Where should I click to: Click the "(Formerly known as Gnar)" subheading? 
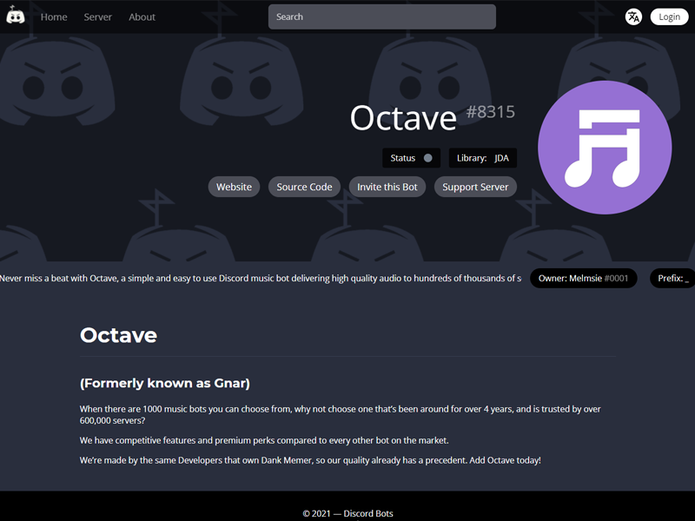pyautogui.click(x=165, y=383)
